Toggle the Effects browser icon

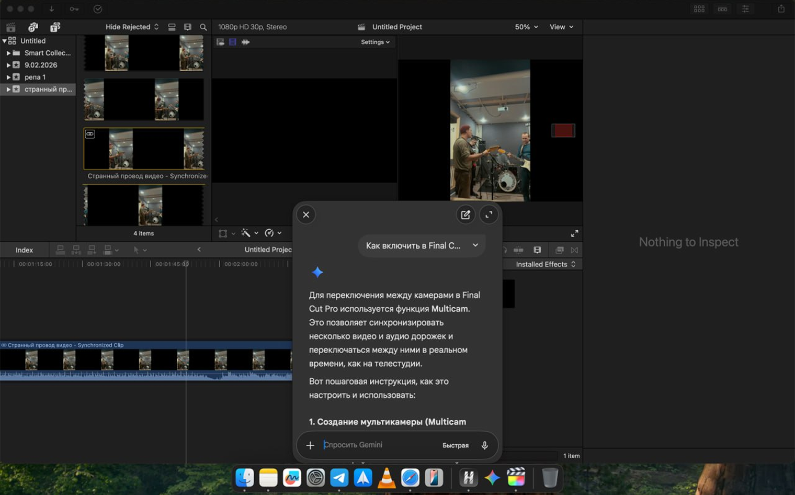560,250
